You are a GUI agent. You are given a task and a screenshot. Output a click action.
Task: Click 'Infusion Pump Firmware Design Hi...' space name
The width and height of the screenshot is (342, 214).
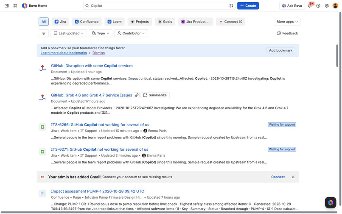click(x=113, y=197)
